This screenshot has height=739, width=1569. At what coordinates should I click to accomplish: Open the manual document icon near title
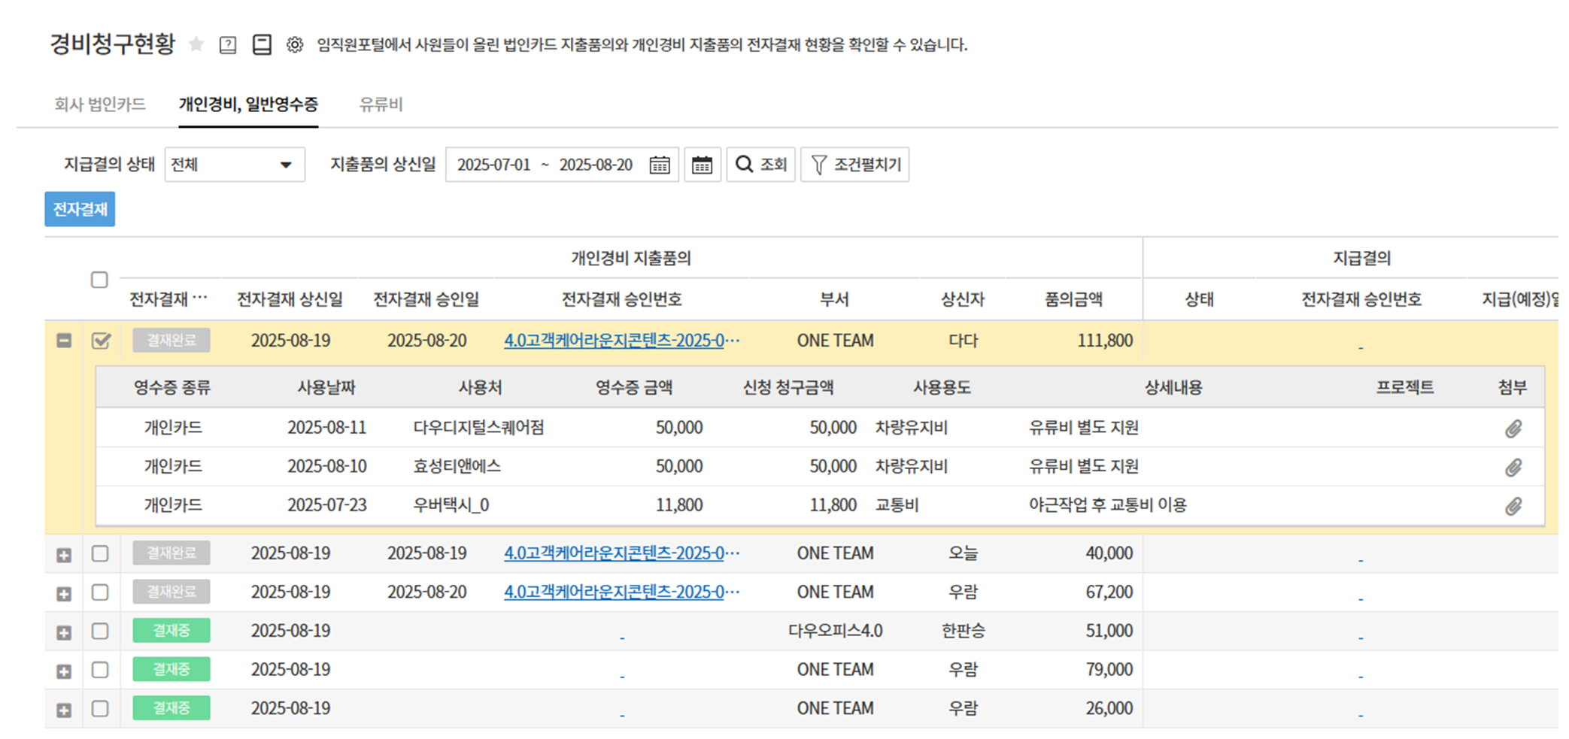tap(262, 45)
